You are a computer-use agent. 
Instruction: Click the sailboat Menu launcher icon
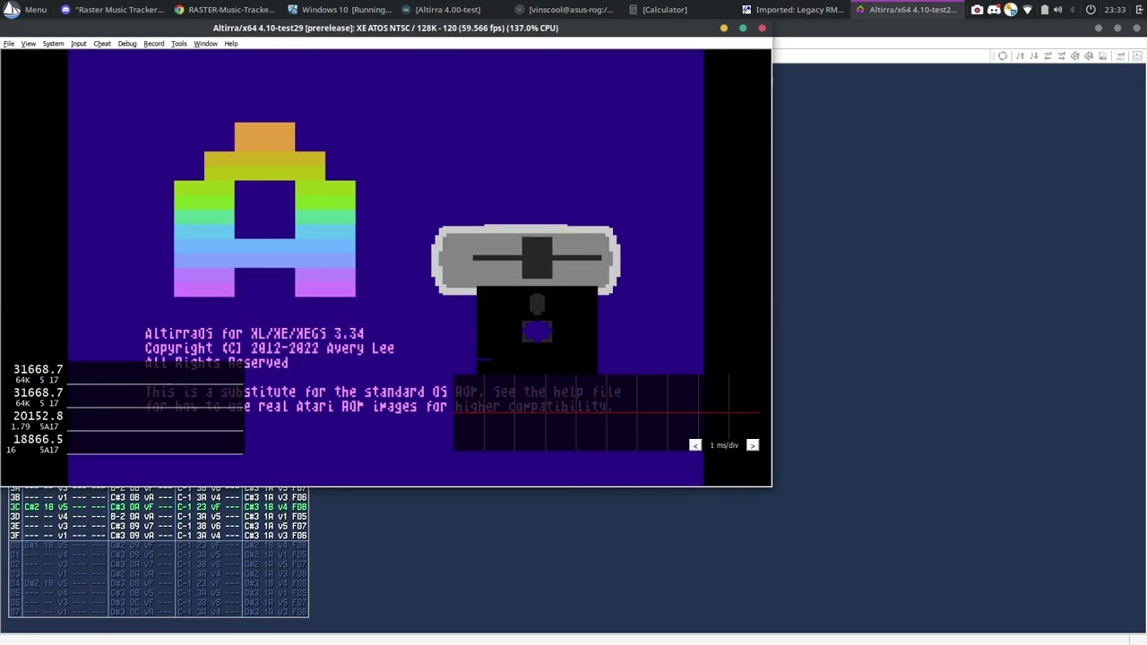[12, 9]
